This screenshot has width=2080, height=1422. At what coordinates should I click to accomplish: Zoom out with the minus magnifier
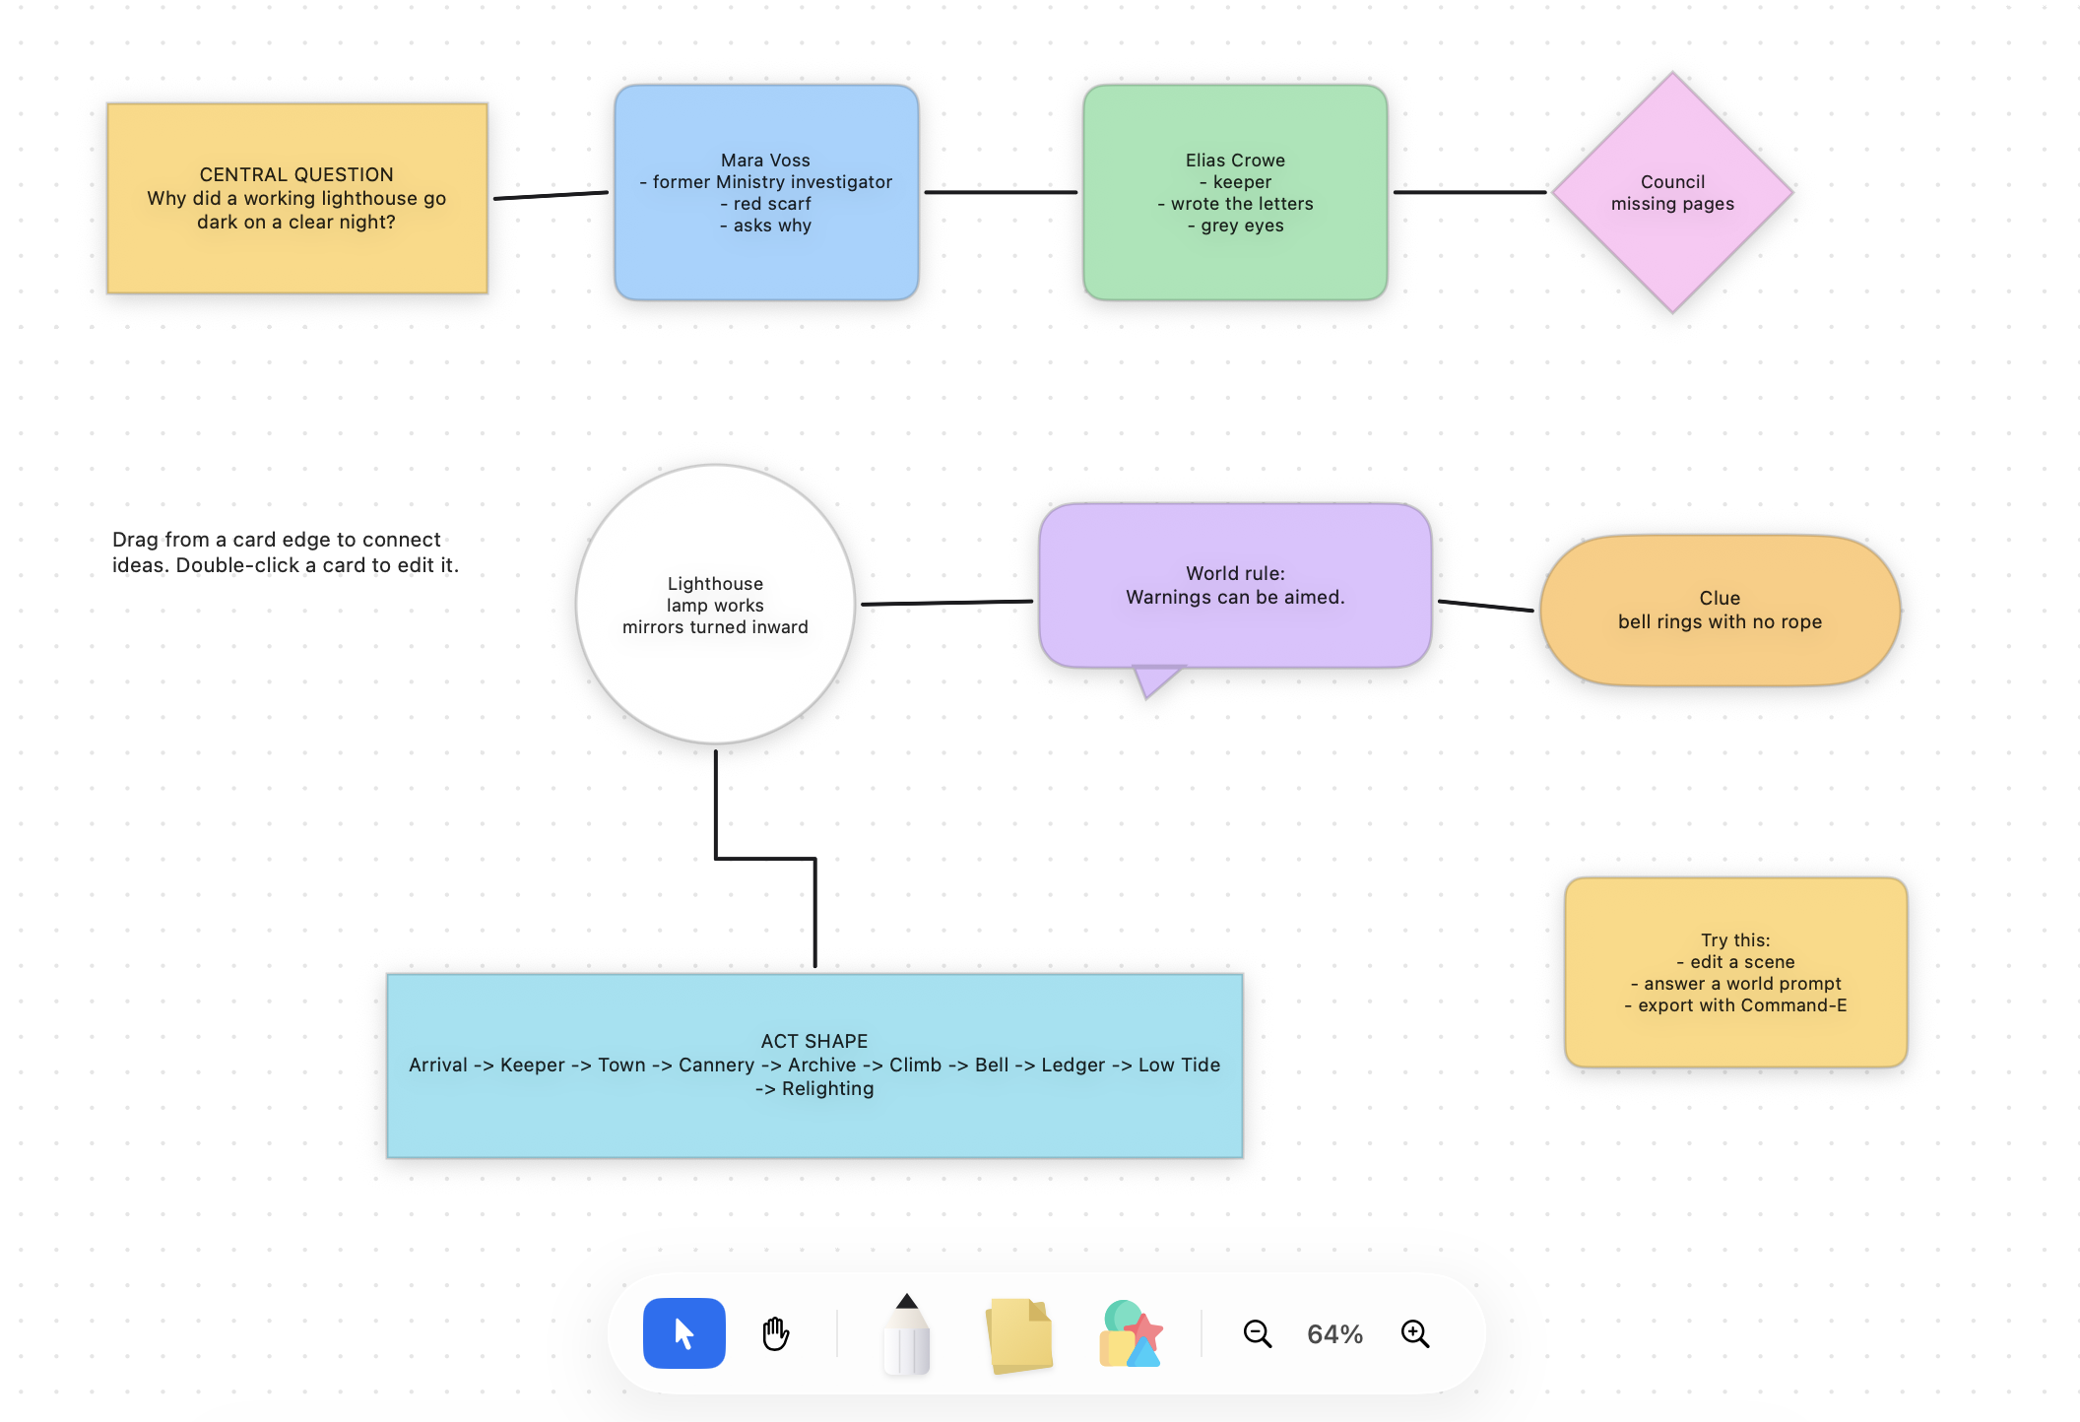[1257, 1333]
